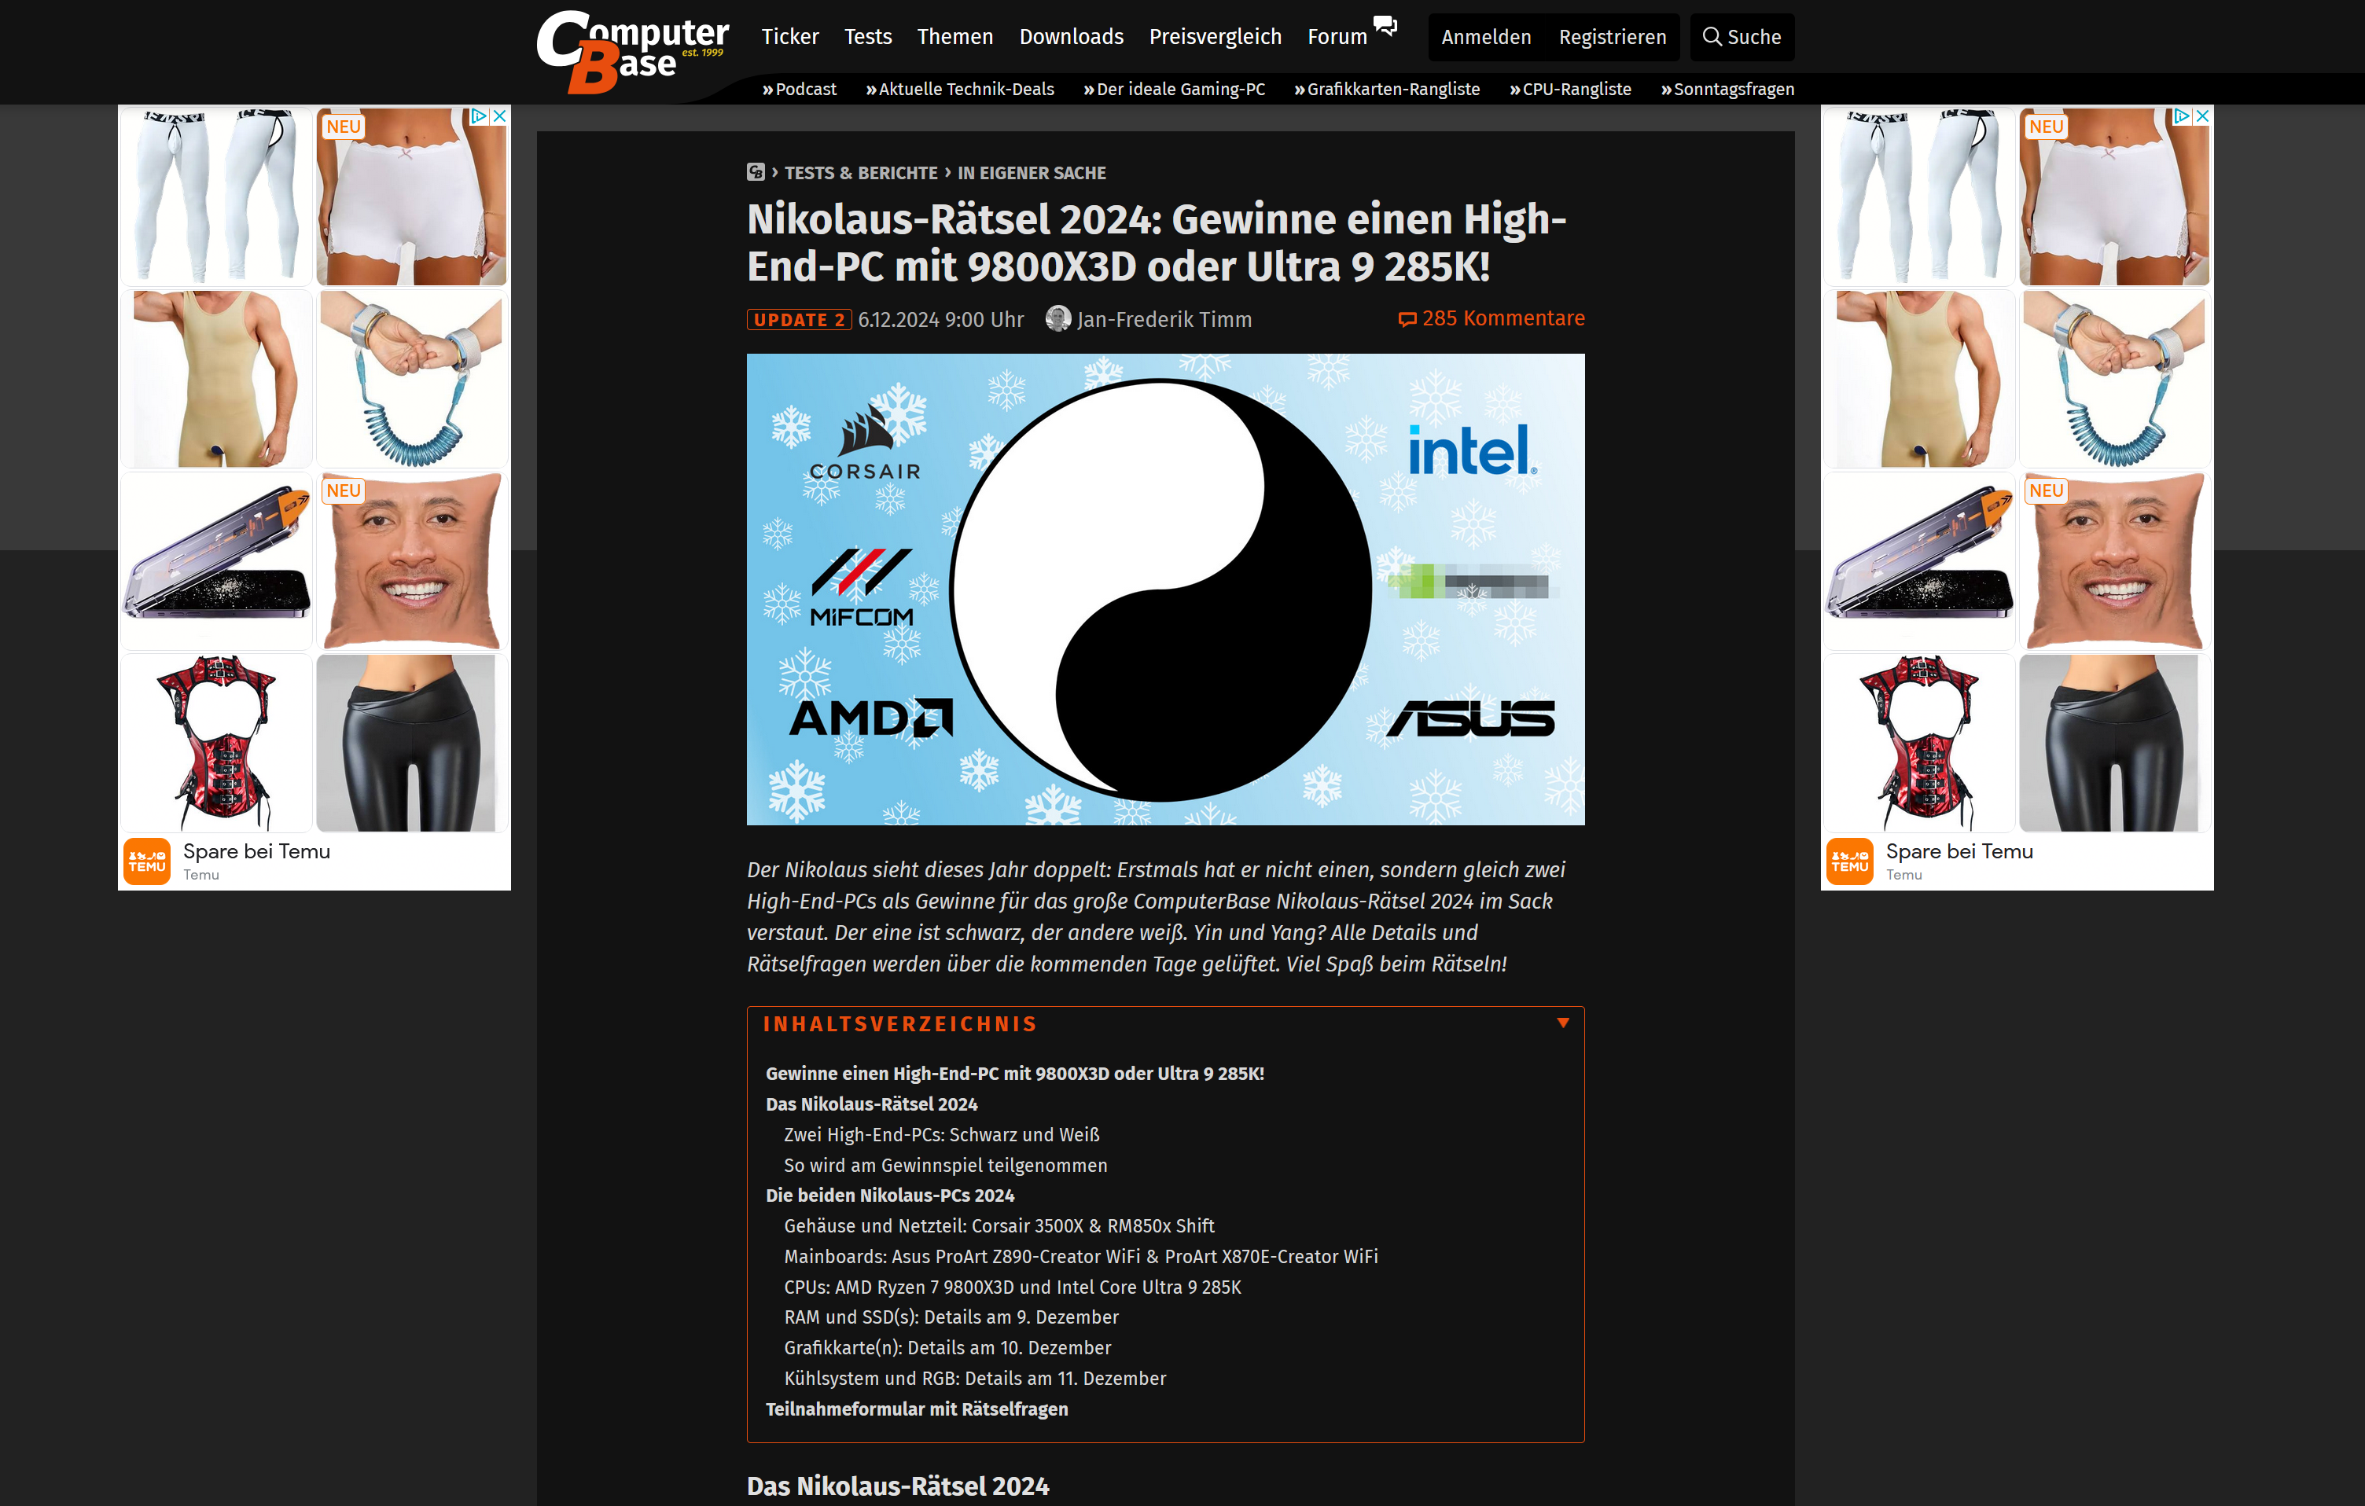The width and height of the screenshot is (2365, 1506).
Task: Open the Preisvergleich menu item
Action: click(x=1215, y=37)
